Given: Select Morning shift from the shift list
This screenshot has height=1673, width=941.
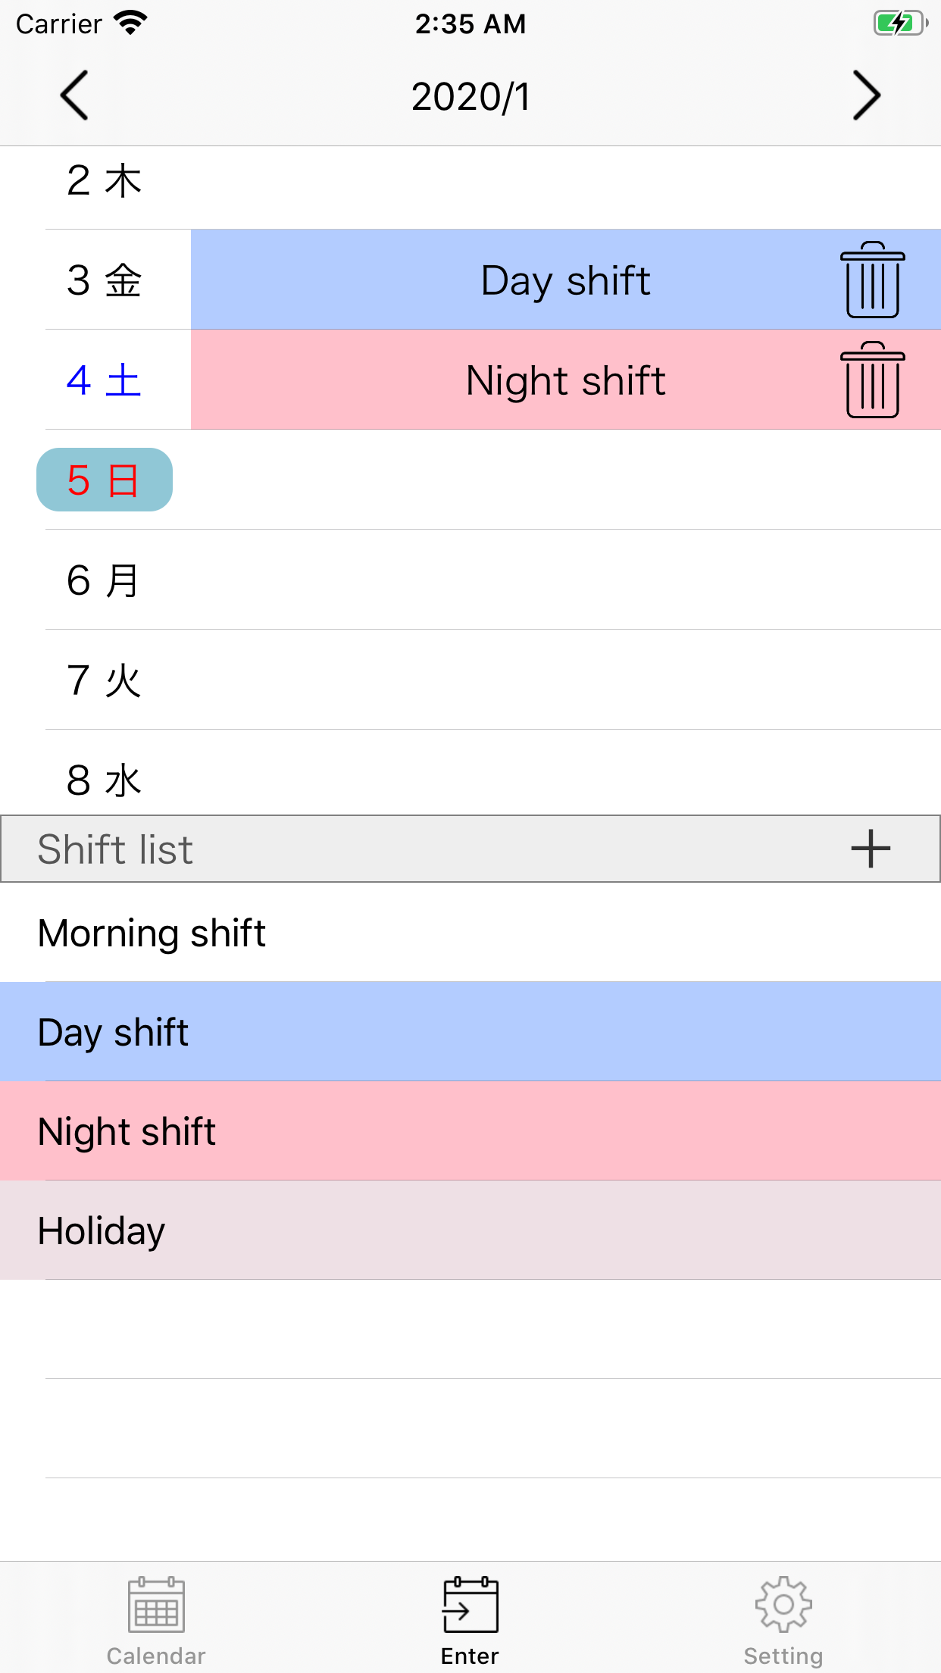Looking at the screenshot, I should (470, 933).
